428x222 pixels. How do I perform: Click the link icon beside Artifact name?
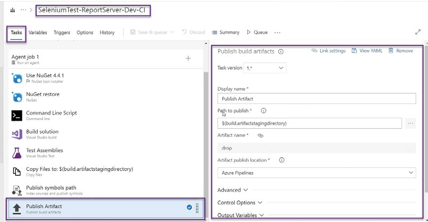[x=261, y=136]
